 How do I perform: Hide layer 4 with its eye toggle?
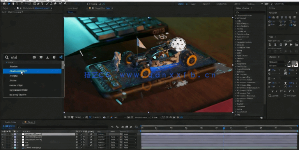click(x=2, y=142)
